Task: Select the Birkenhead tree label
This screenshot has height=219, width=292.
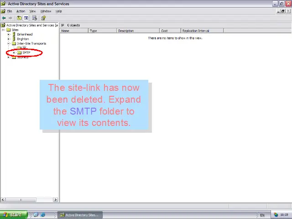Action: click(x=25, y=34)
